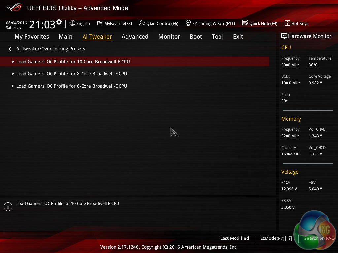Click Search on FAQ link
The image size is (338, 253).
[319, 238]
